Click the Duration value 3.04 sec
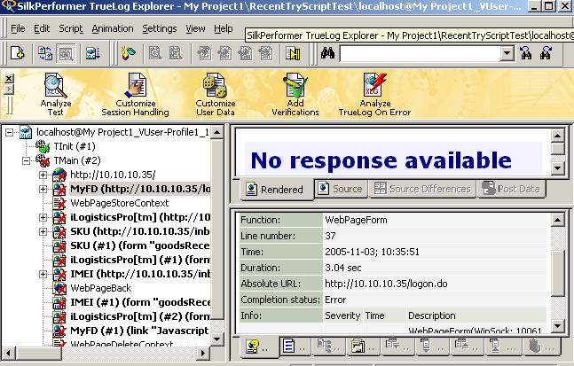The width and height of the screenshot is (574, 366). (x=343, y=268)
